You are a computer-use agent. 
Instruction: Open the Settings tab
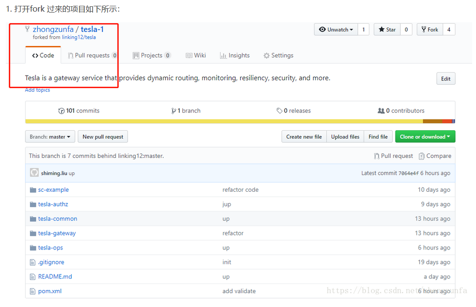(278, 56)
